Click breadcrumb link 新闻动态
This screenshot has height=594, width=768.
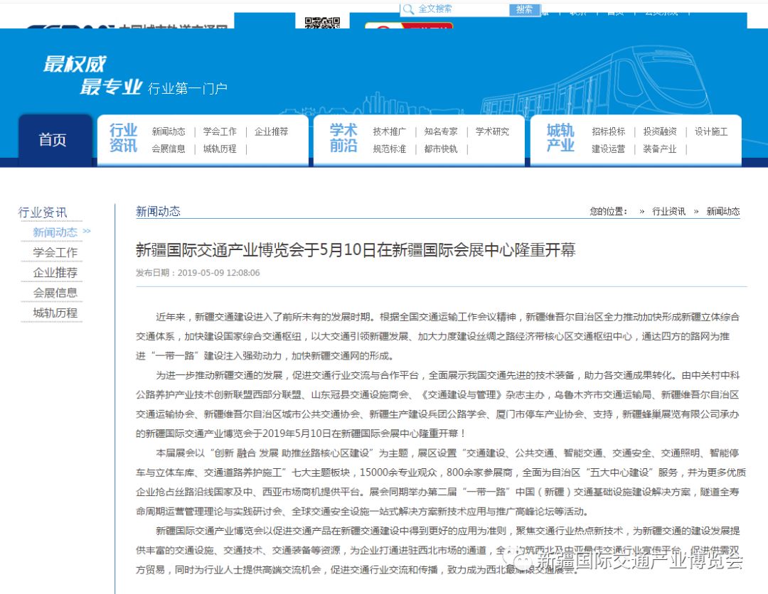pos(723,211)
